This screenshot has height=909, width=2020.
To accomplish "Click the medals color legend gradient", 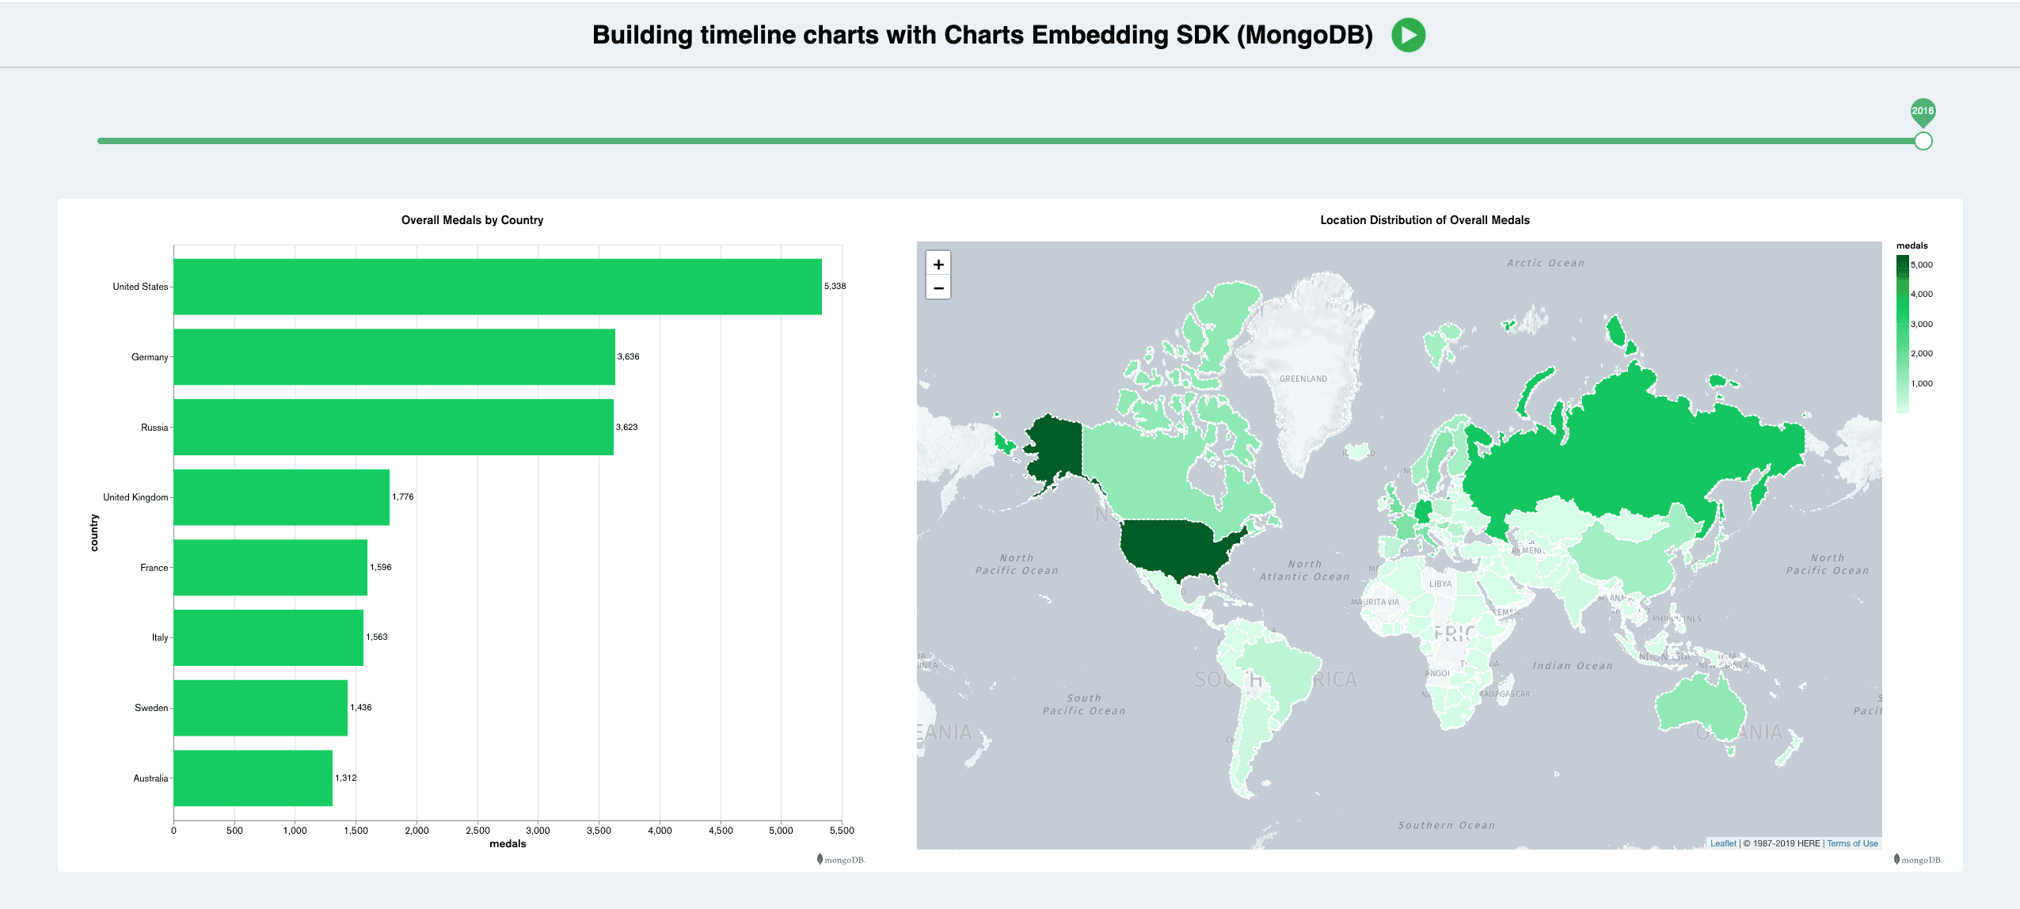I will coord(1902,333).
